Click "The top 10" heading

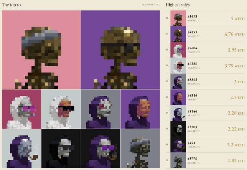[11, 5]
